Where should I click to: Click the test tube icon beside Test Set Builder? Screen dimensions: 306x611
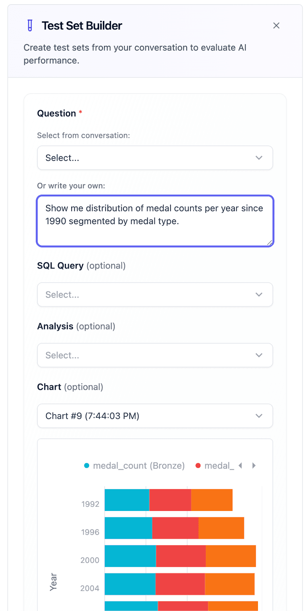coord(29,25)
